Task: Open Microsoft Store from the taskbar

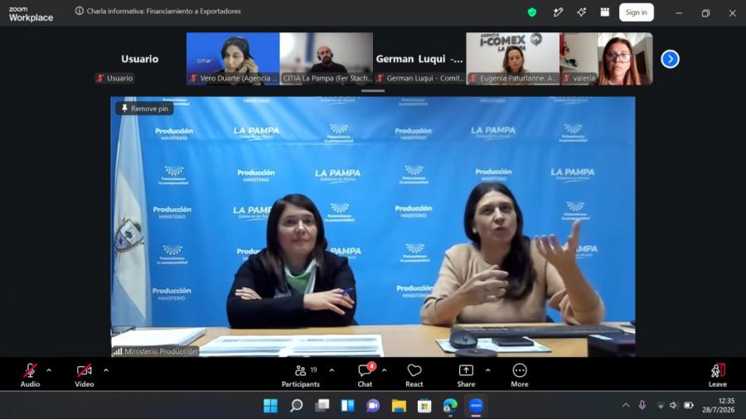Action: pos(424,406)
